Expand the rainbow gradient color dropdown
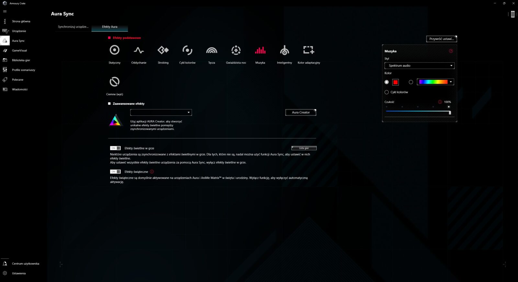Image resolution: width=518 pixels, height=282 pixels. pos(451,82)
